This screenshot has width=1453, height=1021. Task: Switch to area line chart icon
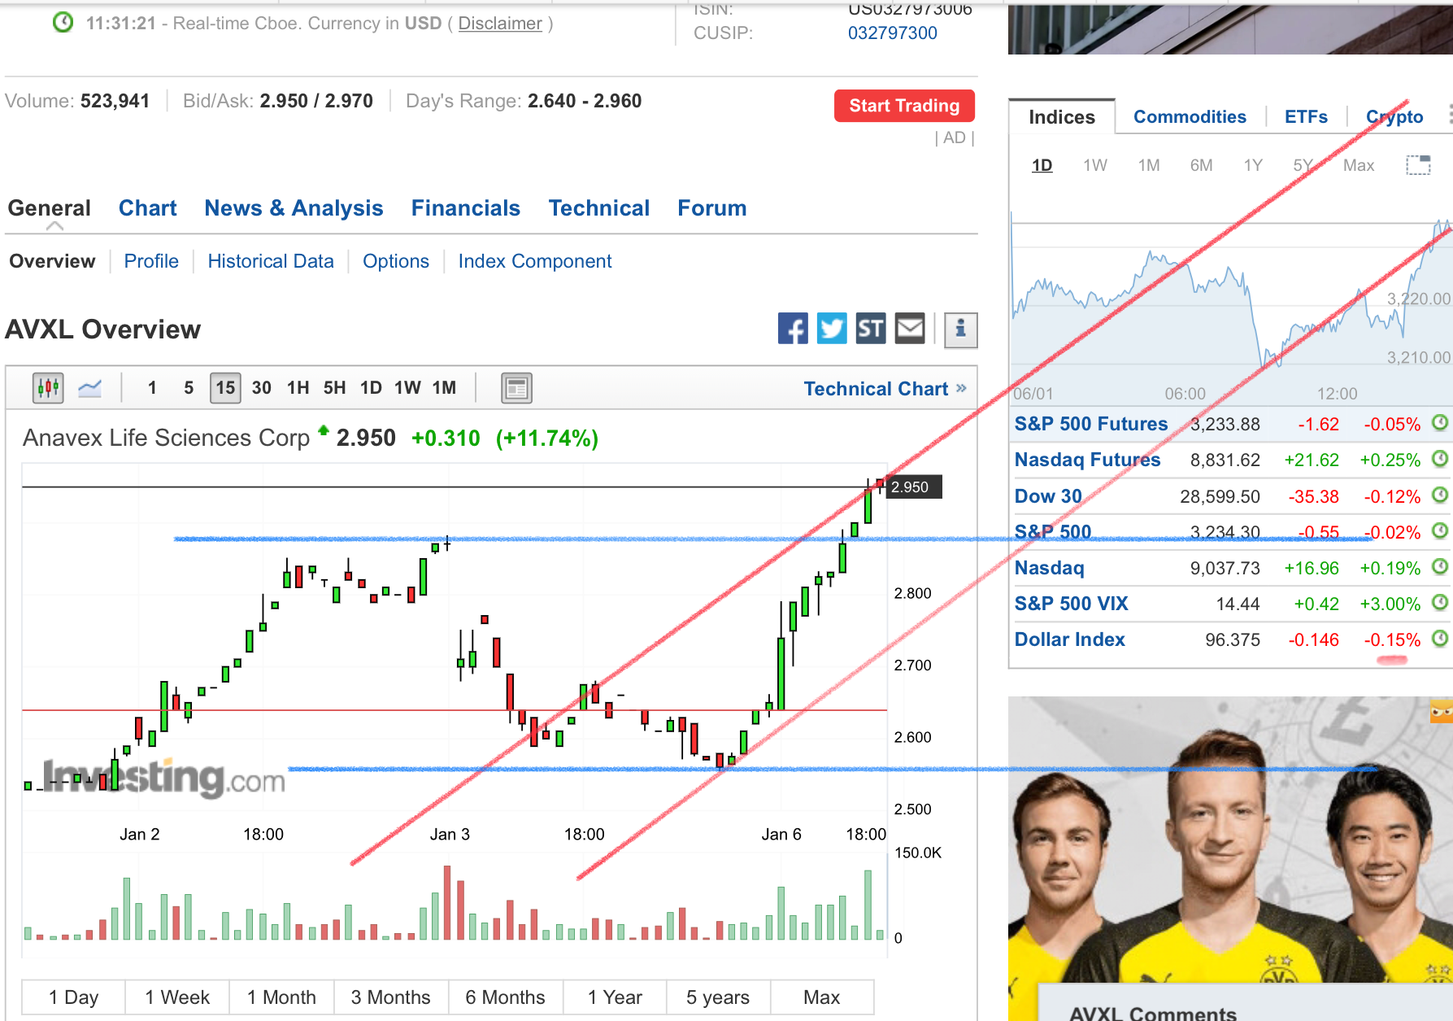89,388
